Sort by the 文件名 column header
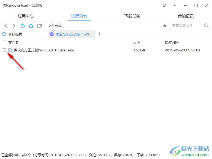 point(13,42)
